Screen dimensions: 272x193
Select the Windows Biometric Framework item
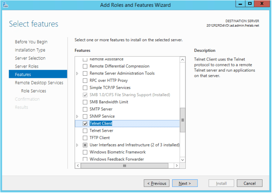[117, 153]
